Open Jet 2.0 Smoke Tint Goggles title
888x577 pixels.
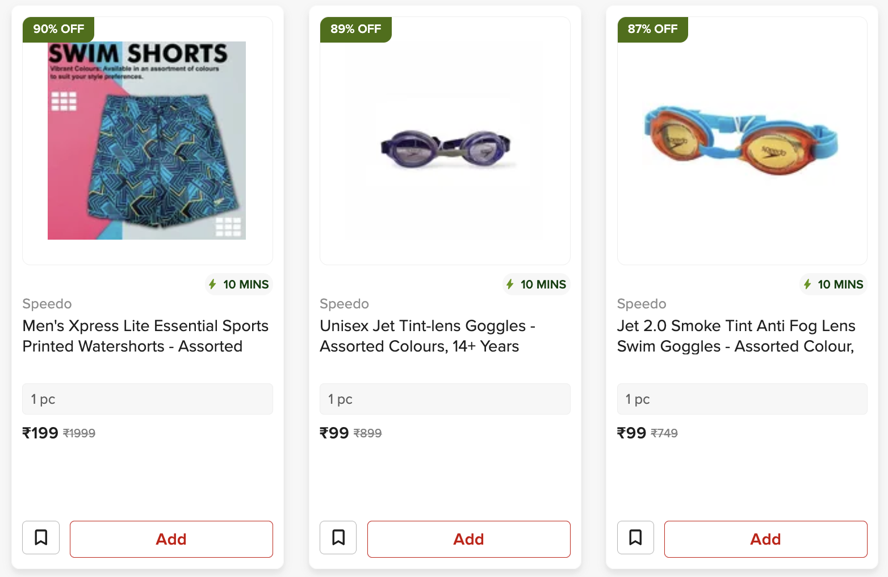(736, 336)
